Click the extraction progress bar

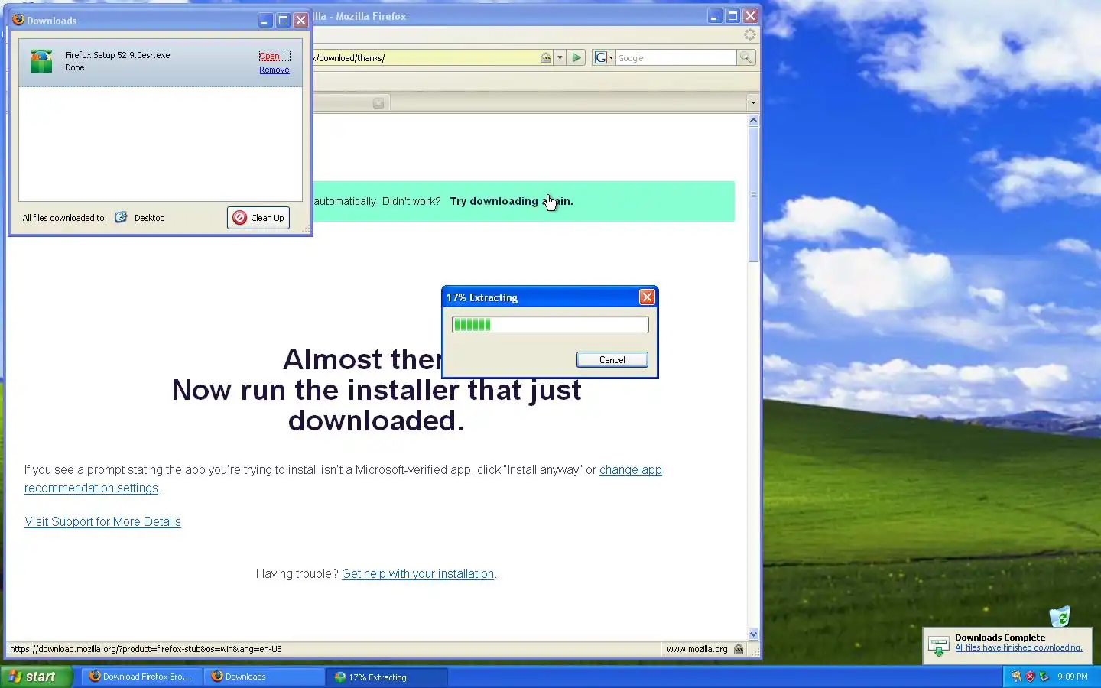tap(550, 324)
